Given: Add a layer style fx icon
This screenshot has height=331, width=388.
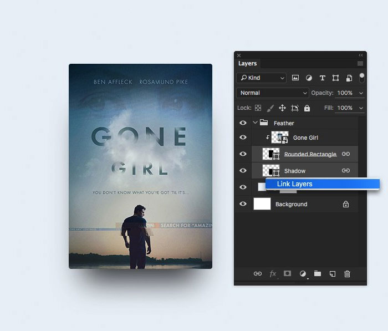Looking at the screenshot, I should pos(273,273).
